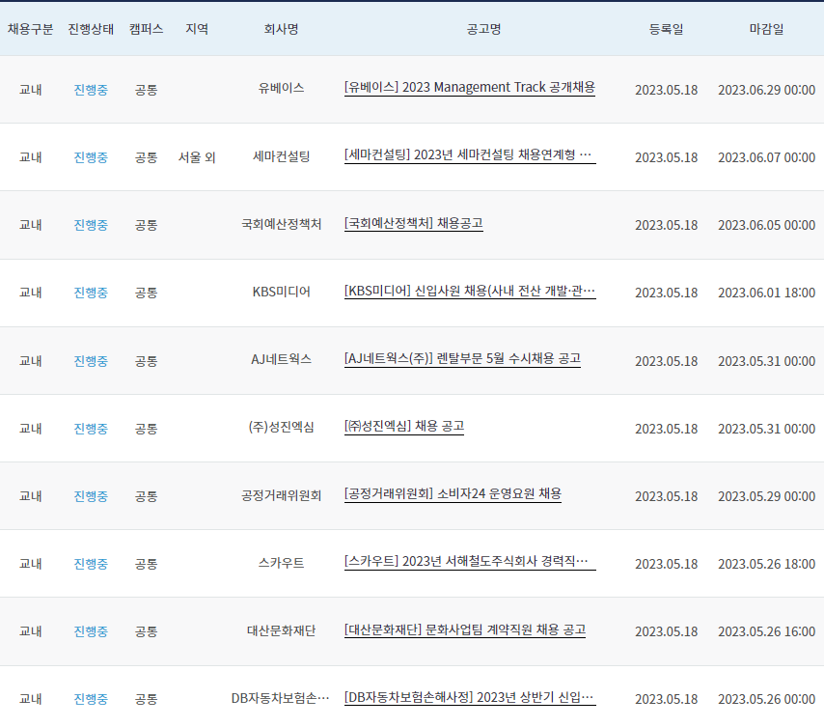Click 진행중 status in the 스카우트 row
The height and width of the screenshot is (727, 824).
[91, 564]
